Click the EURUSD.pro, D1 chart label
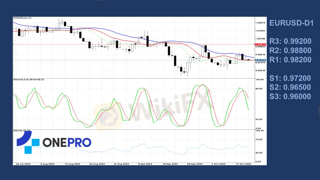Viewport: 320px width, 180px height. click(23, 18)
